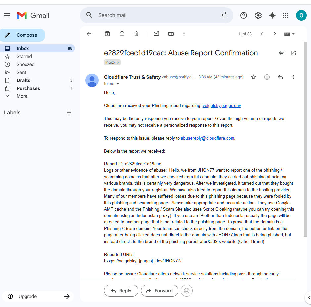Show the side panel chevron
The width and height of the screenshot is (311, 307).
pos(309,298)
